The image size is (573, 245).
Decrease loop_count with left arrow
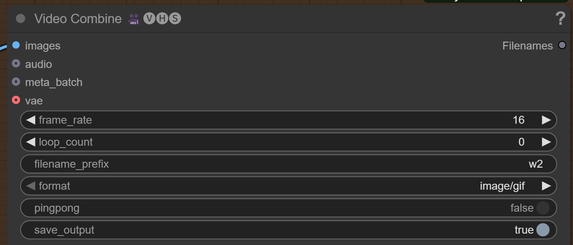[x=31, y=142]
